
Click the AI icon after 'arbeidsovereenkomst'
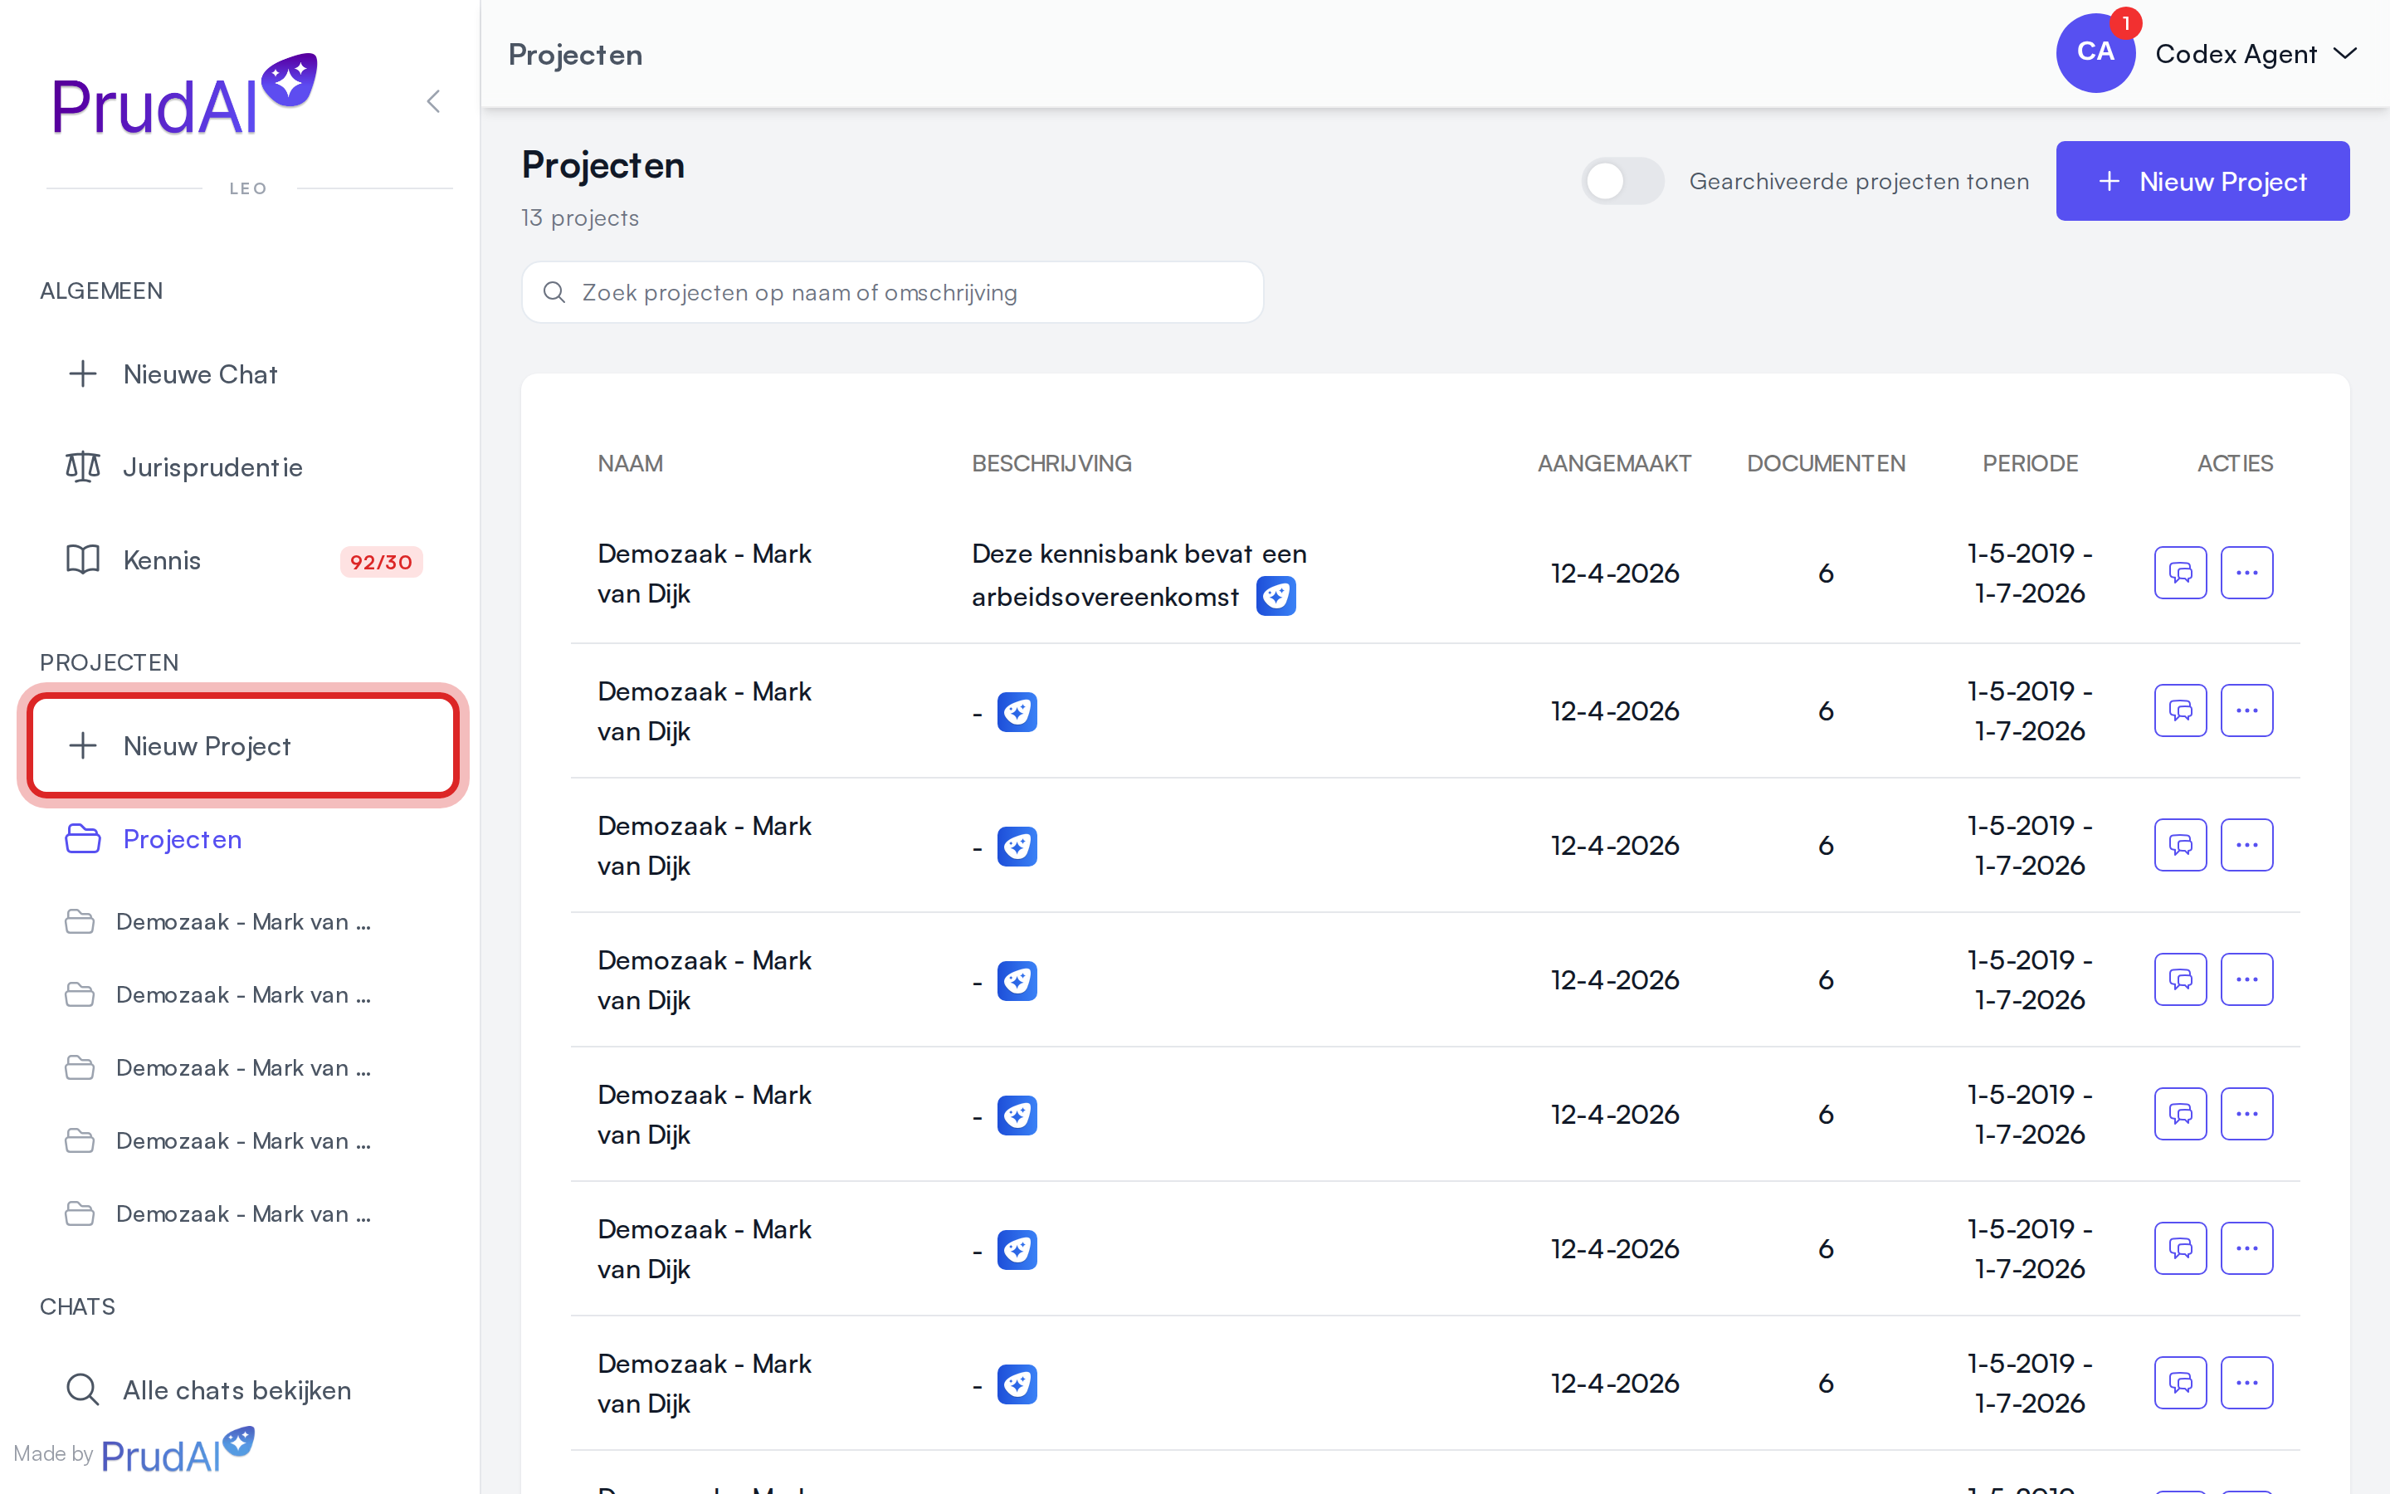click(x=1276, y=596)
